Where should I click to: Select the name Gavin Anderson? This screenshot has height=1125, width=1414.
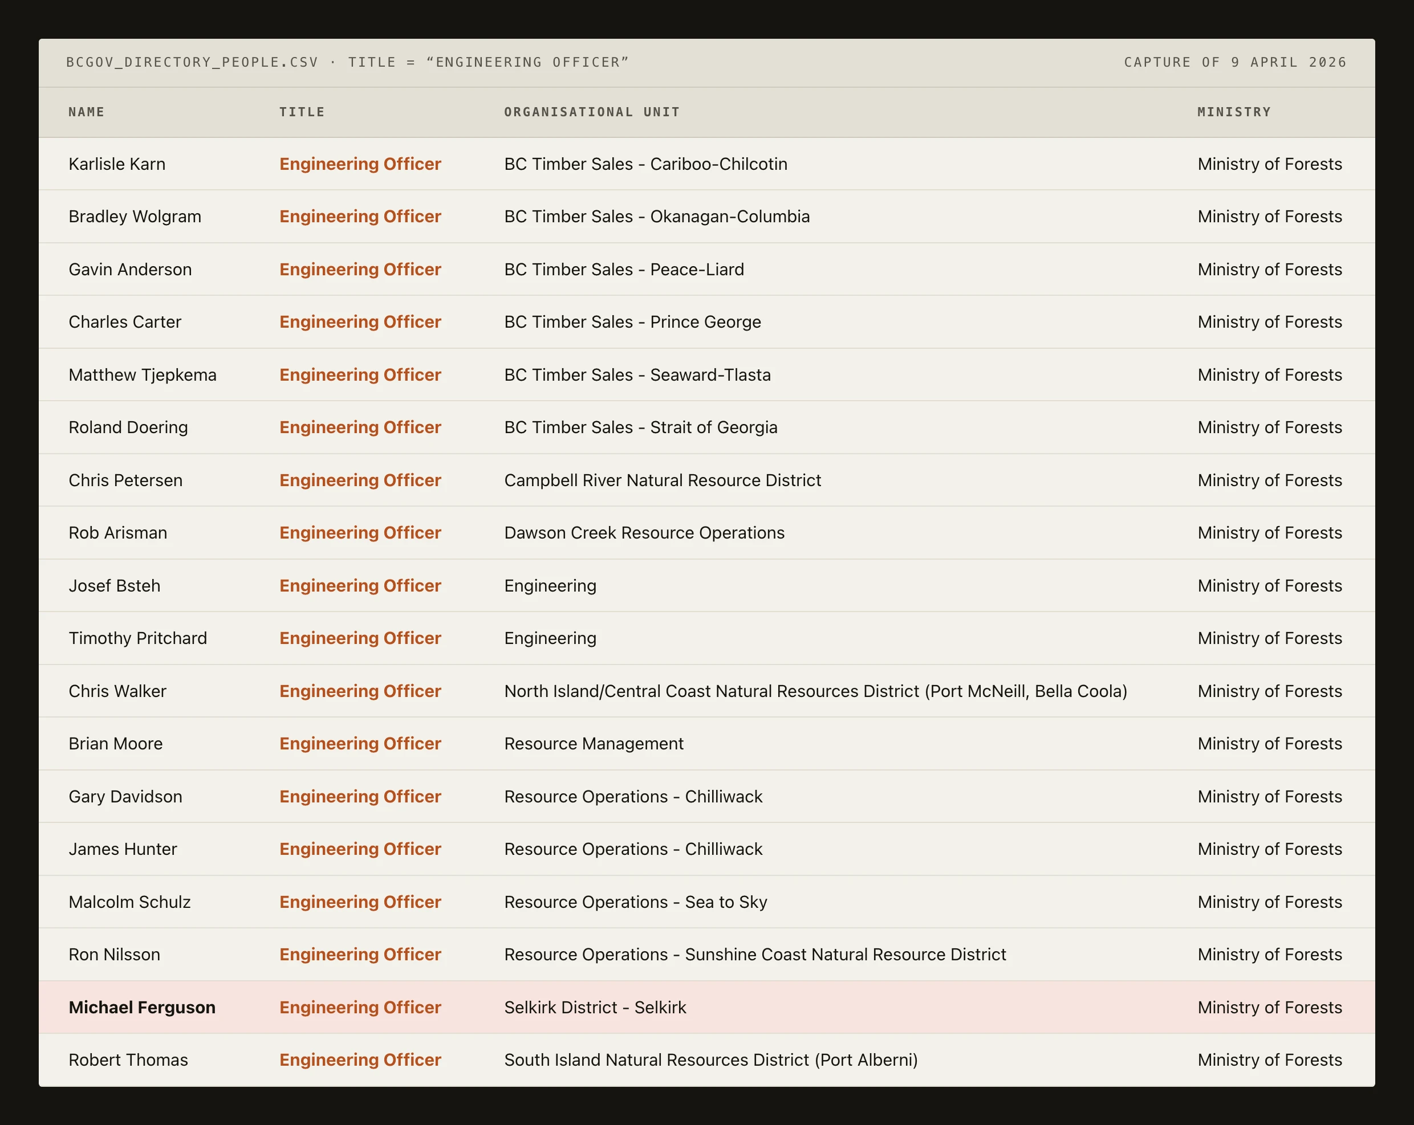coord(130,270)
